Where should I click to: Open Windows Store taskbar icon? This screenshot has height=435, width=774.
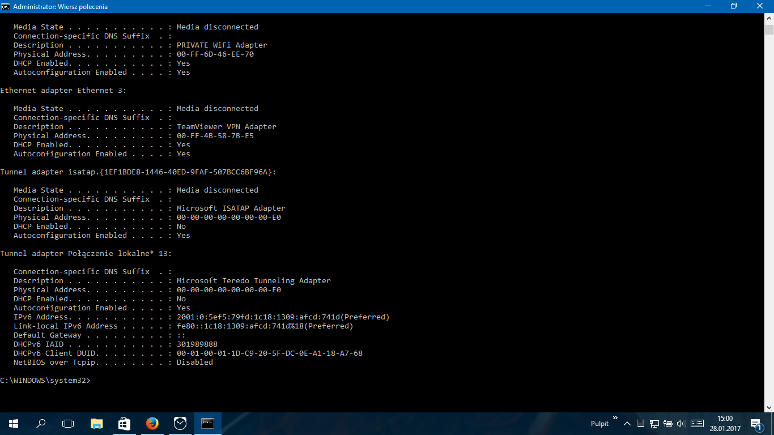(124, 423)
